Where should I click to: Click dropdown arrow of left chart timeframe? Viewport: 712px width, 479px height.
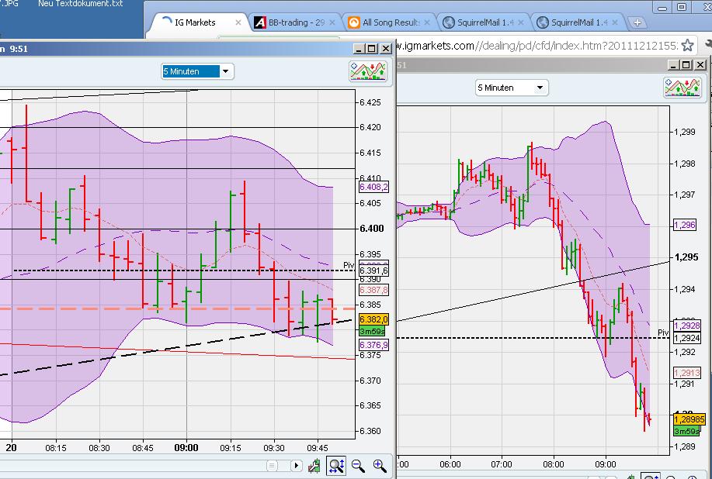point(226,71)
